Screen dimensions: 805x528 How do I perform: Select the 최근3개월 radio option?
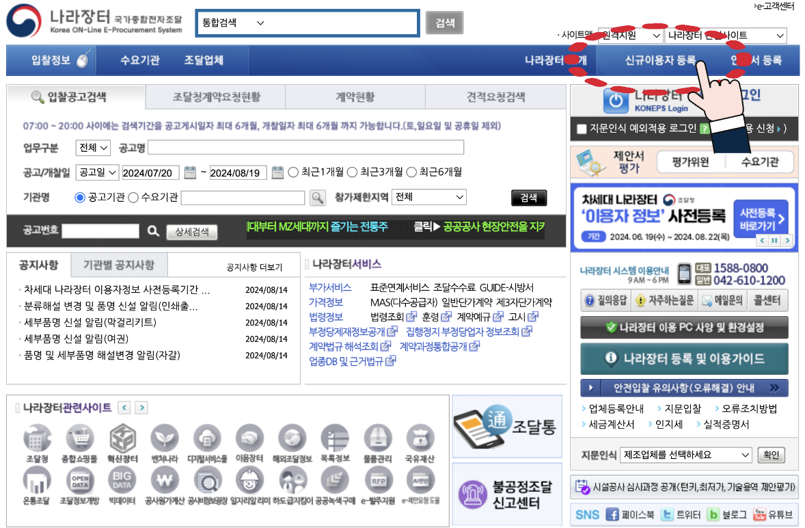[x=352, y=172]
